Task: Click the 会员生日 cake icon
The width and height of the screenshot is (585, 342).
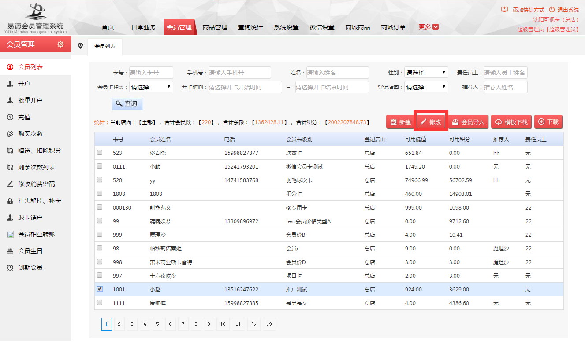Action: click(x=10, y=251)
